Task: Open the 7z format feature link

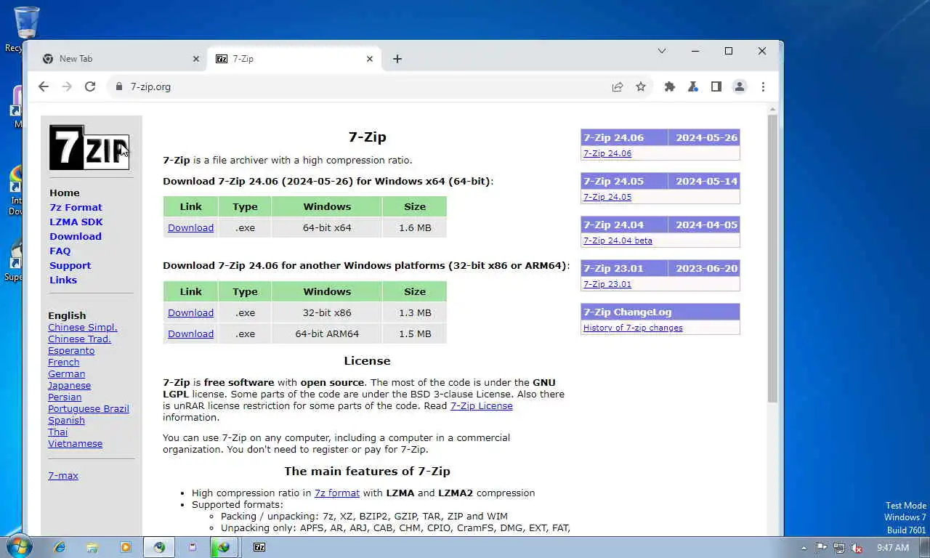Action: click(337, 493)
